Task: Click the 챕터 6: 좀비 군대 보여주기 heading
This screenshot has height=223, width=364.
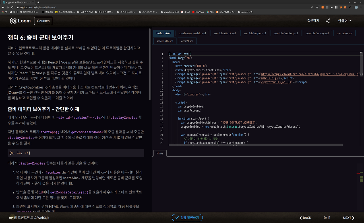Action: coord(41,37)
